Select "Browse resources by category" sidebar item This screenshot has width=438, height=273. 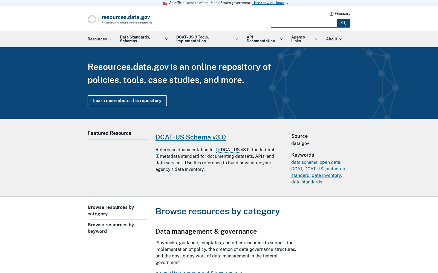(x=117, y=210)
